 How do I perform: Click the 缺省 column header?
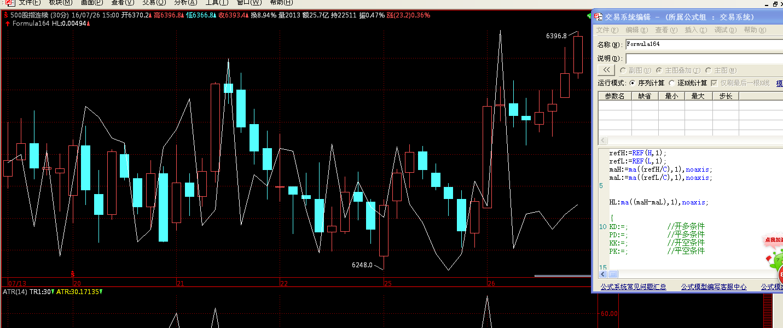point(645,96)
